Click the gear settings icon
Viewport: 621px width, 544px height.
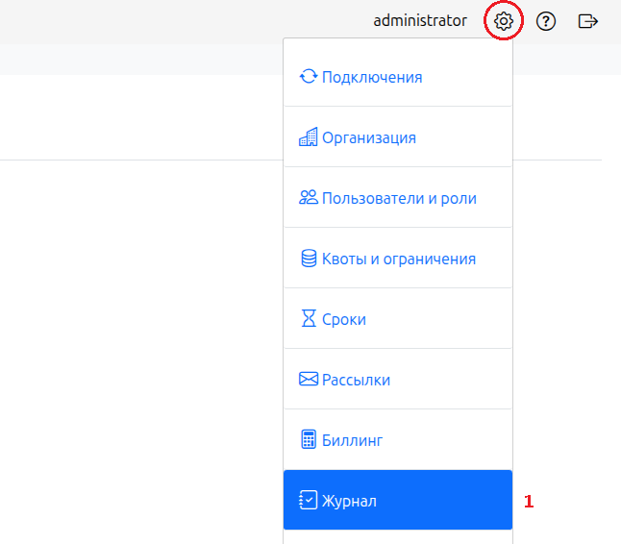tap(504, 20)
